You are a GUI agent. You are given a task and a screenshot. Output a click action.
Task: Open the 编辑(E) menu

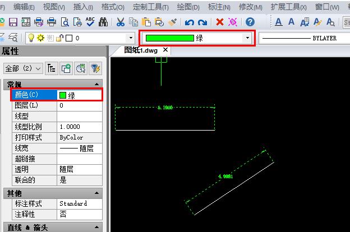pyautogui.click(x=24, y=7)
